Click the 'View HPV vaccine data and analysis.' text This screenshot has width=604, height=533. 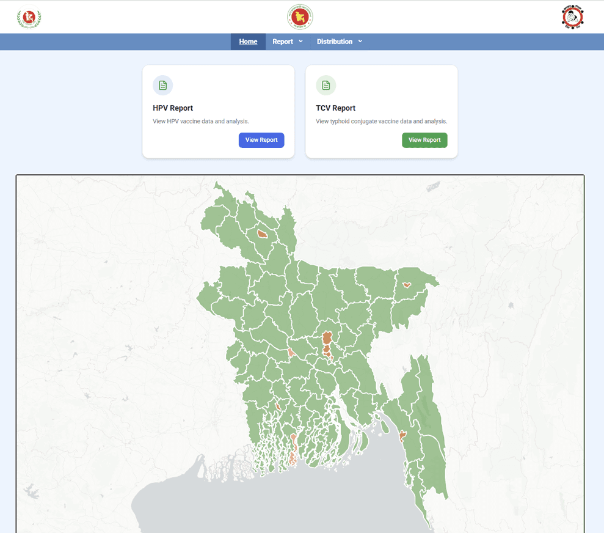(x=201, y=121)
